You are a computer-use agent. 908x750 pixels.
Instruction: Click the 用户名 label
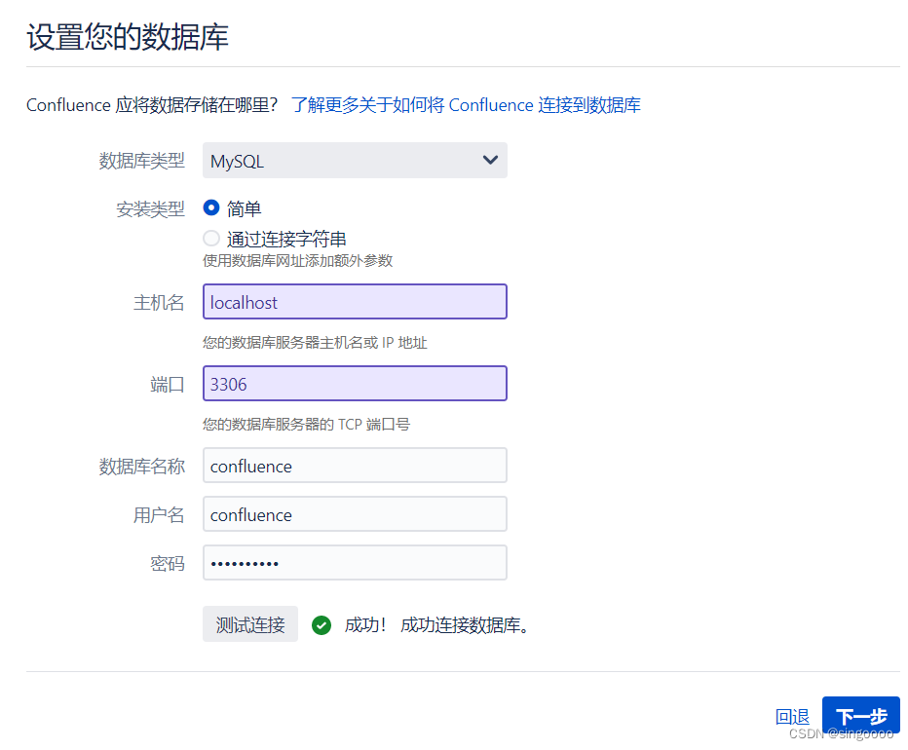[x=159, y=515]
